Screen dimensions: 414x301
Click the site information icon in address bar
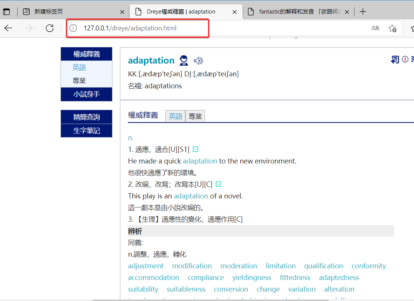[x=73, y=28]
